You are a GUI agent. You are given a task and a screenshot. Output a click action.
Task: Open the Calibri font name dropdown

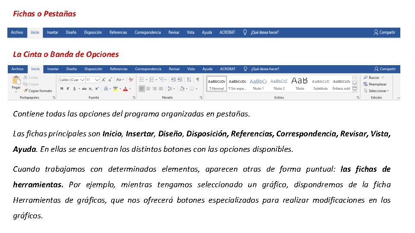point(82,80)
